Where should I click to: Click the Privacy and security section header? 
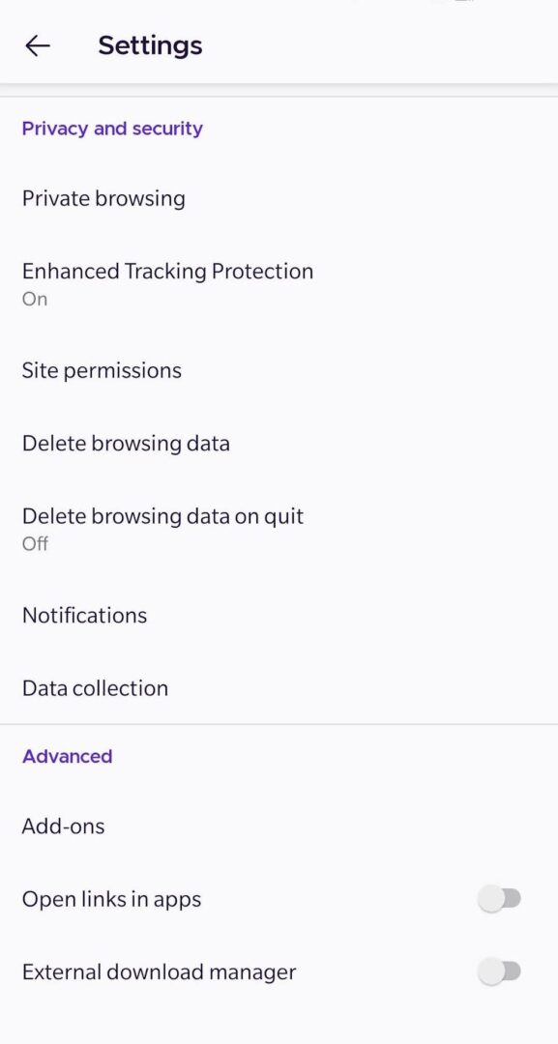point(112,129)
